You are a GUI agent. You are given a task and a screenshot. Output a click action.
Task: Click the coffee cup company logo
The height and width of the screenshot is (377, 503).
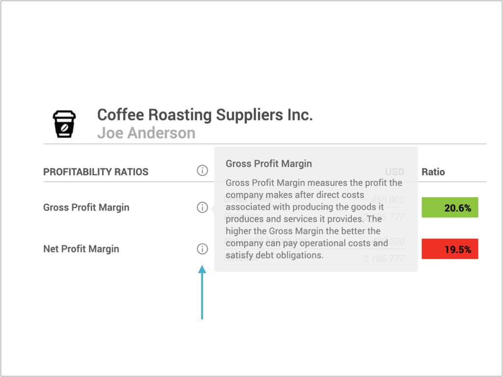[x=64, y=124]
